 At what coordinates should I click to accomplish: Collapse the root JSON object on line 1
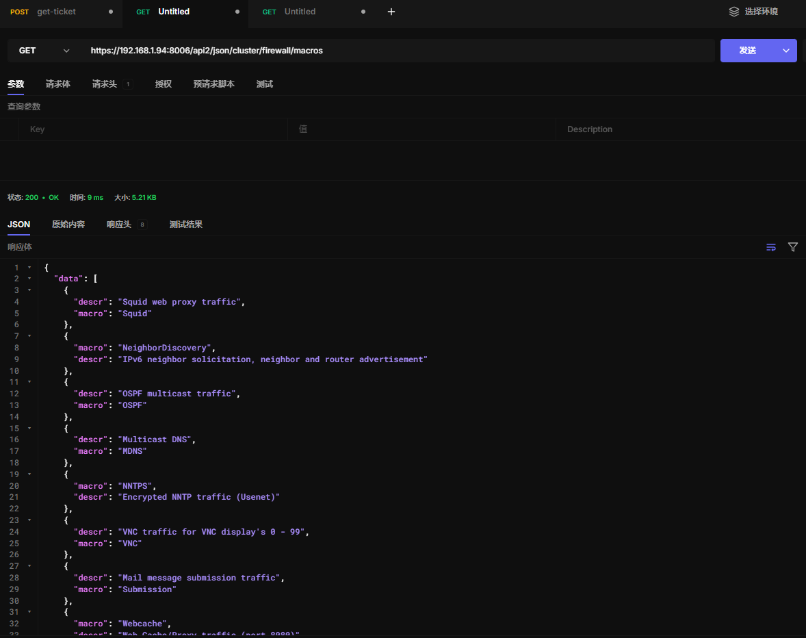(29, 267)
